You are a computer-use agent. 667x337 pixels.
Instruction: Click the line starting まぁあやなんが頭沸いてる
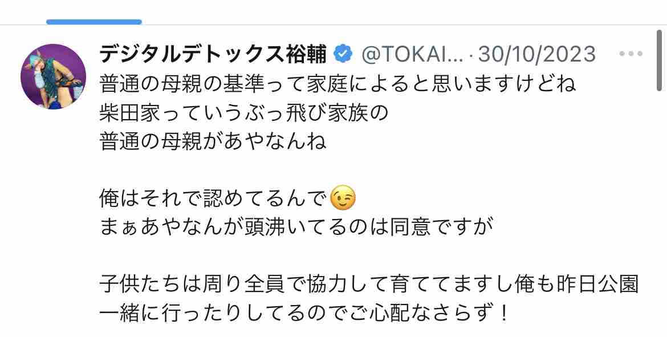click(296, 228)
